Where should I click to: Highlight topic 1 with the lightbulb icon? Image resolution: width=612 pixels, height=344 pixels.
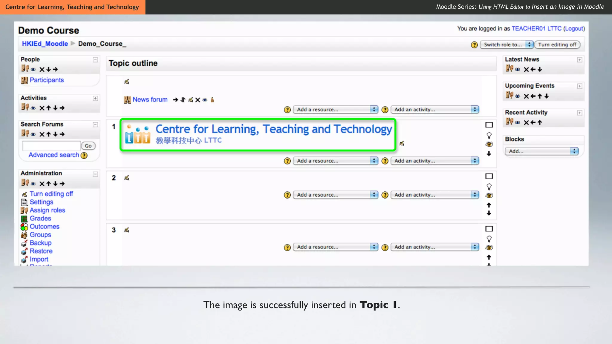(x=489, y=136)
